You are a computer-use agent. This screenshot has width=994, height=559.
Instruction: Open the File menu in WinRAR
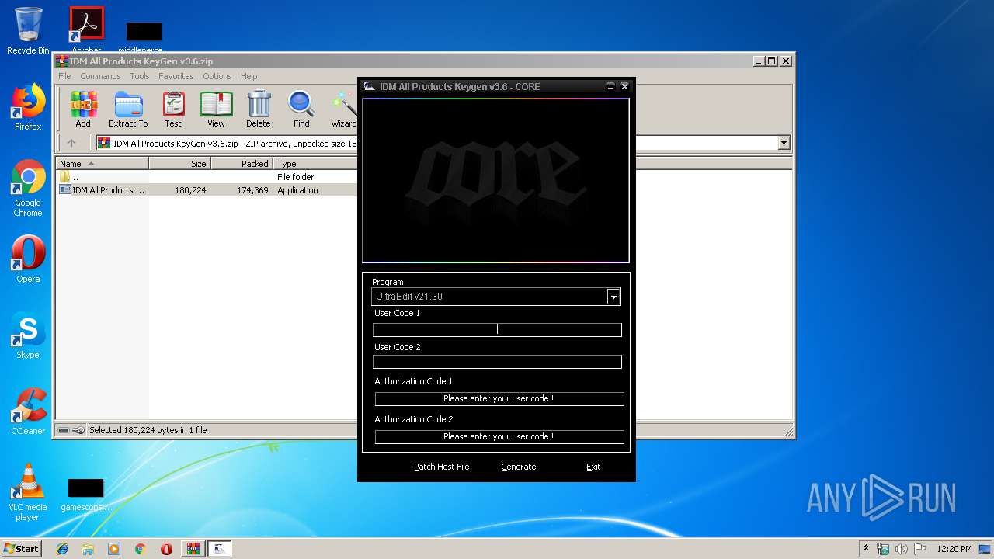coord(64,76)
